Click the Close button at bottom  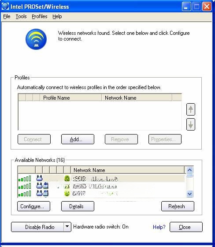[186, 227]
